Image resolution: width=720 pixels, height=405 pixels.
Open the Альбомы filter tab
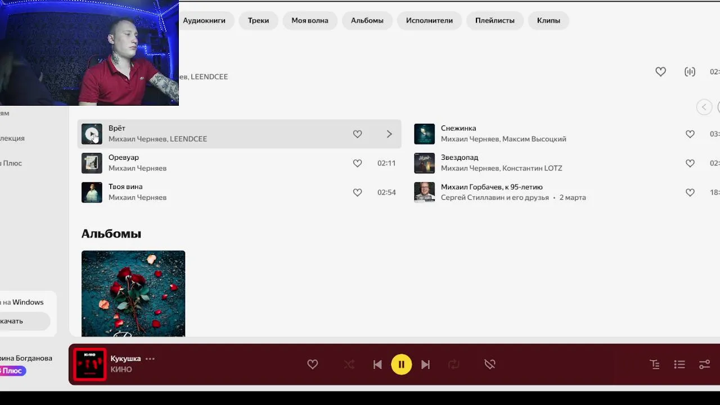tap(367, 20)
